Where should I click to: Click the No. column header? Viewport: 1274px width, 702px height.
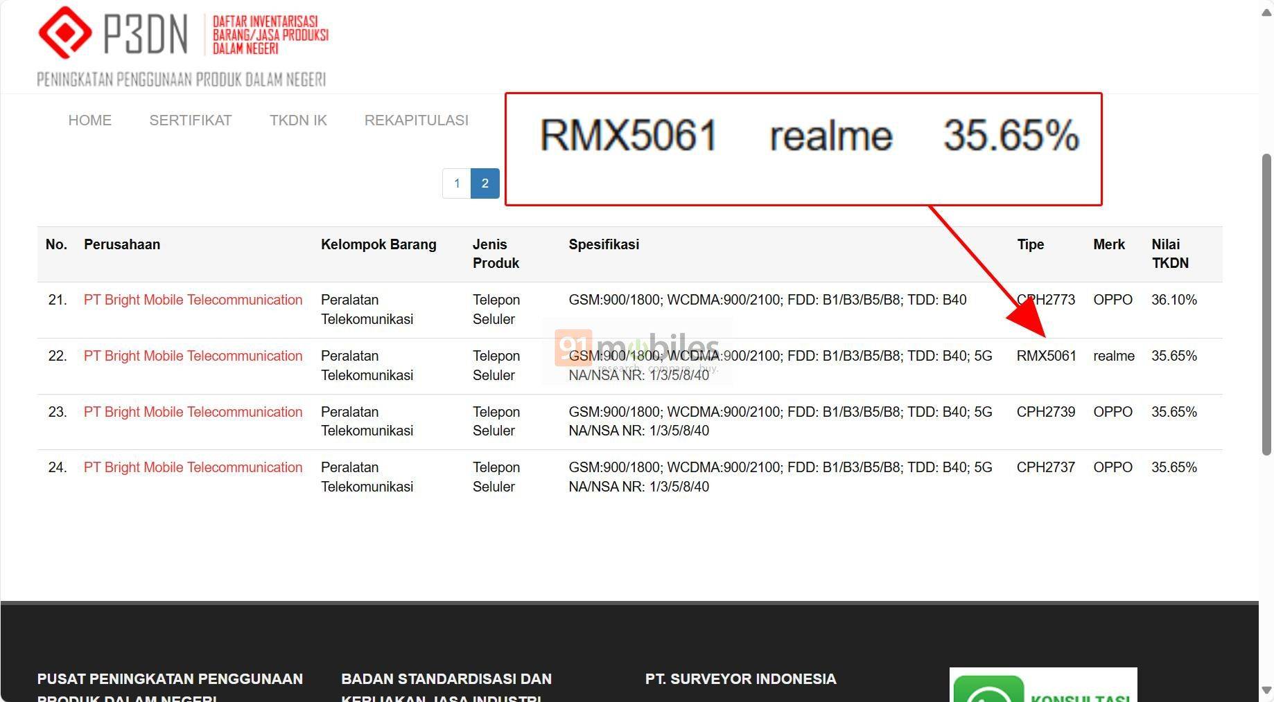pos(56,244)
